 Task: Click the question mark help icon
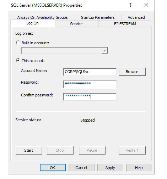pos(130,5)
